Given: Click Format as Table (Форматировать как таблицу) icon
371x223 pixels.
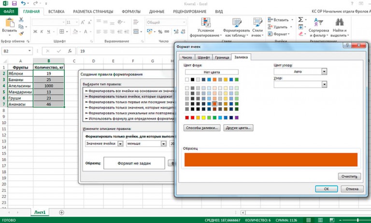Looking at the screenshot, I should click(237, 23).
